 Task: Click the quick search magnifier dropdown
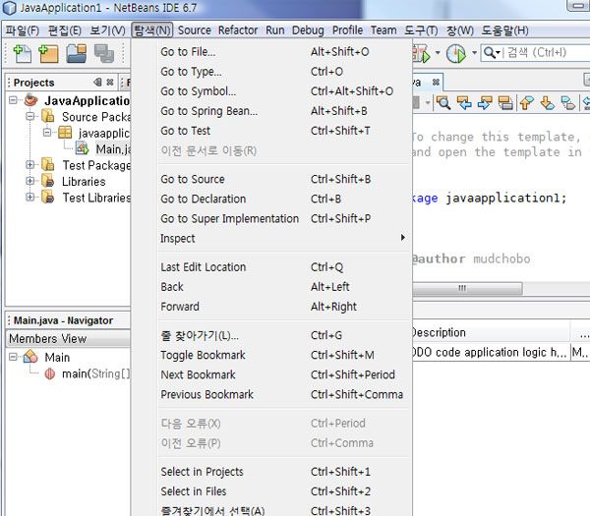point(493,53)
